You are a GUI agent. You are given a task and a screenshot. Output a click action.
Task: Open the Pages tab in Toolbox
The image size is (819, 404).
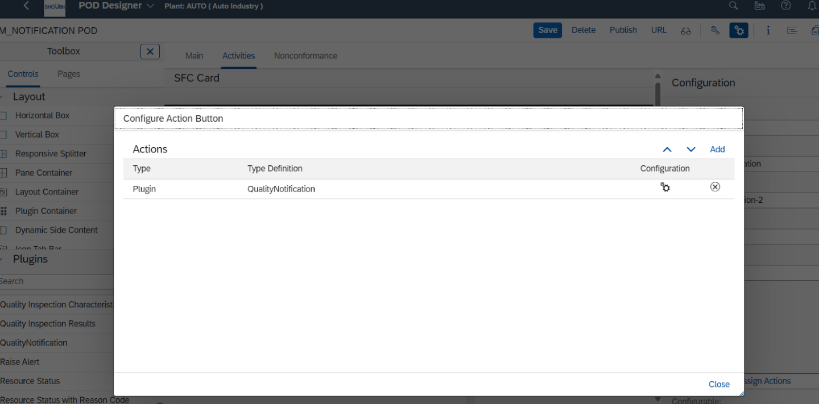click(x=68, y=74)
